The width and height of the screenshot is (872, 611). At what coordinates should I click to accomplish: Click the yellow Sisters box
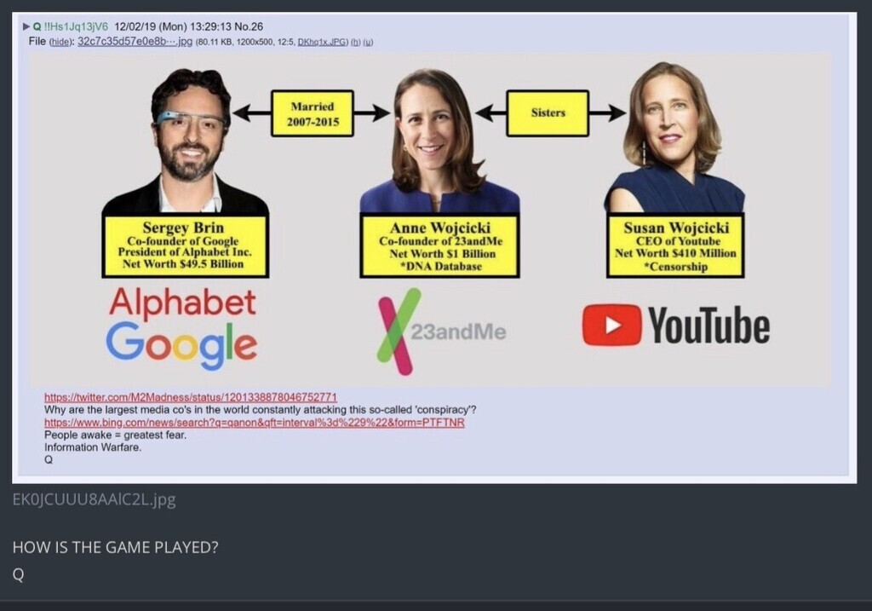(x=548, y=113)
